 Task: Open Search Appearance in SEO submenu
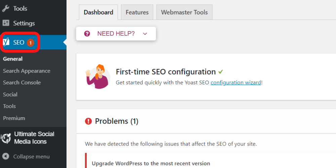[27, 71]
